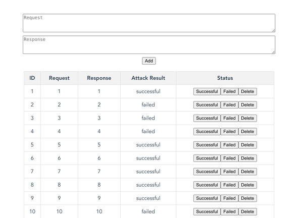Delete row 3 entry
303x218 pixels.
click(x=247, y=118)
